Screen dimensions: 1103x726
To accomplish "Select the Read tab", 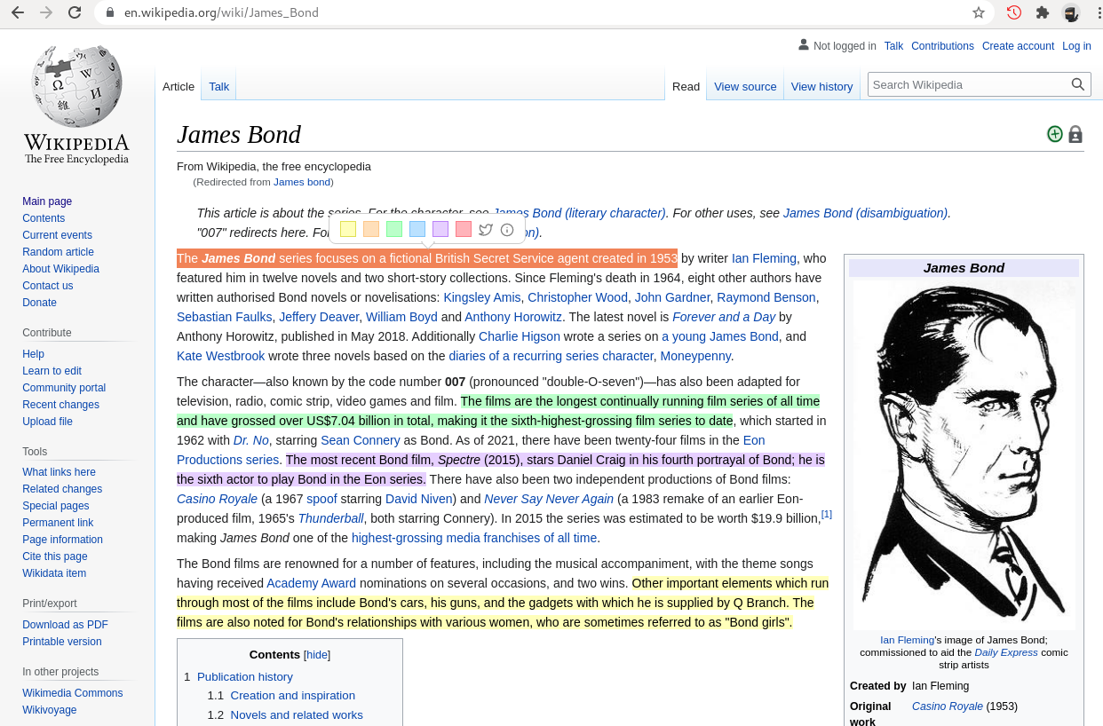I will (686, 86).
